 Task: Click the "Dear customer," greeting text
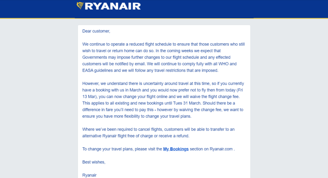[x=96, y=31]
